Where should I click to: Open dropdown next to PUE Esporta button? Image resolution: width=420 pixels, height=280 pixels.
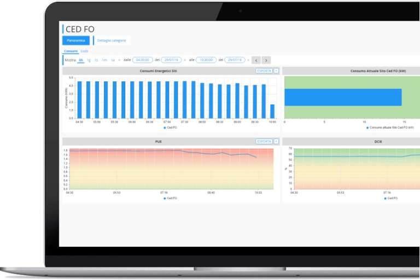[276, 141]
